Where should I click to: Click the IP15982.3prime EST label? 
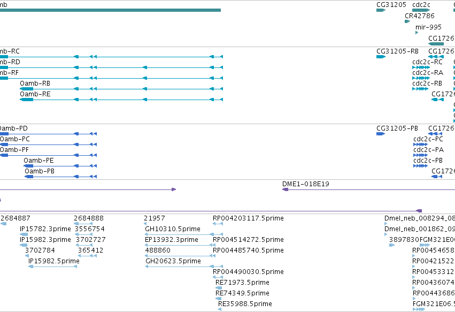tap(45, 240)
